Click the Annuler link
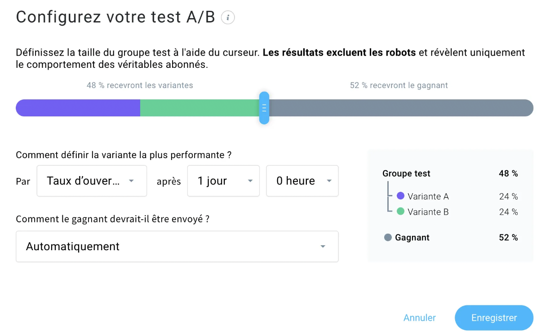This screenshot has width=541, height=336. [x=419, y=318]
